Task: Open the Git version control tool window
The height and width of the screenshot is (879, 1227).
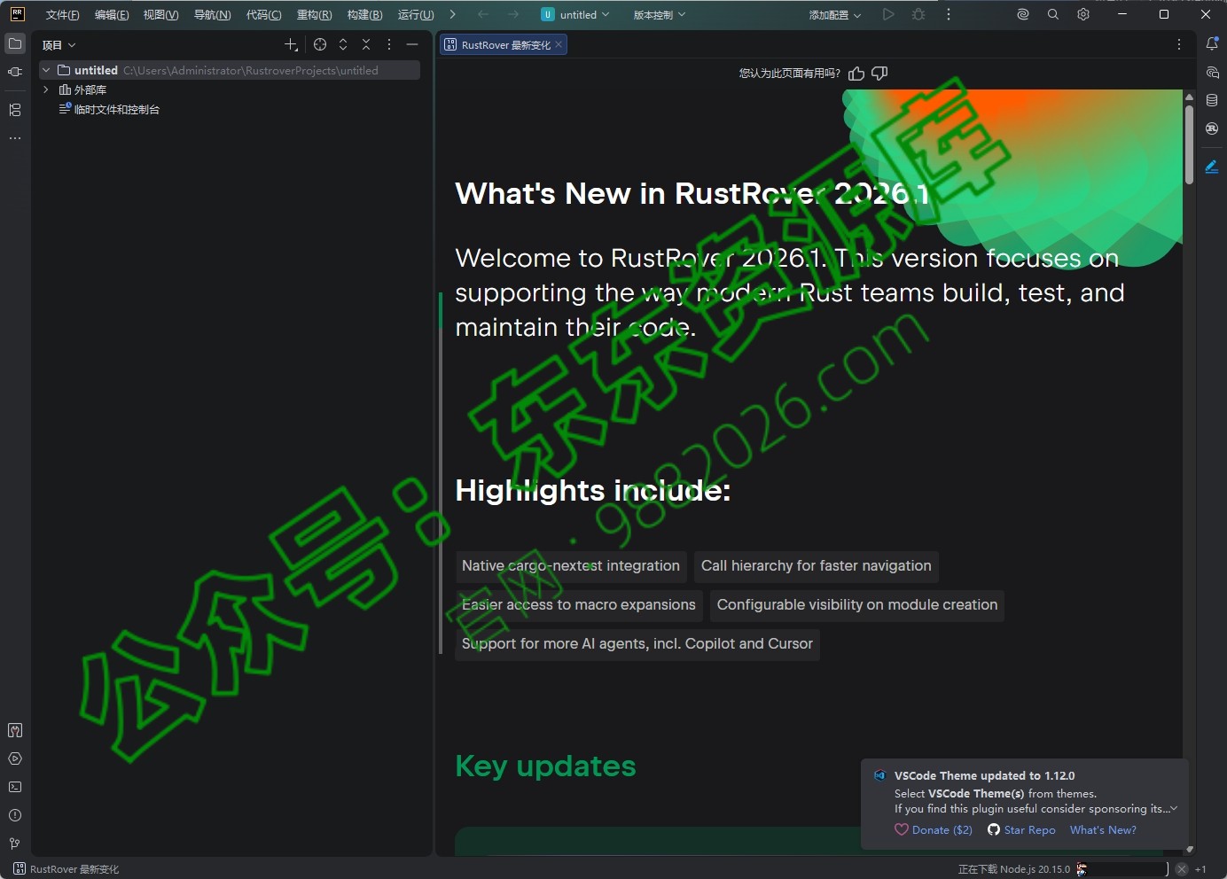Action: 15,844
